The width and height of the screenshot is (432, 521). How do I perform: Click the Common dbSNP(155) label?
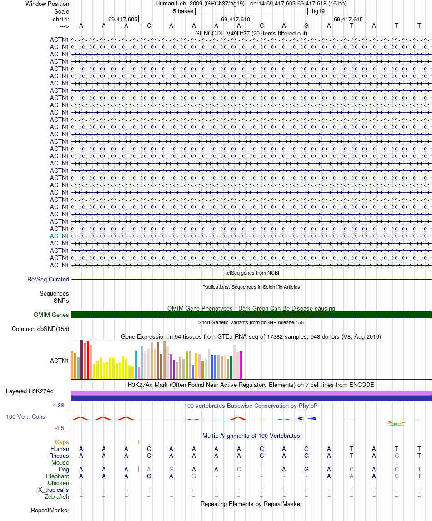click(40, 329)
